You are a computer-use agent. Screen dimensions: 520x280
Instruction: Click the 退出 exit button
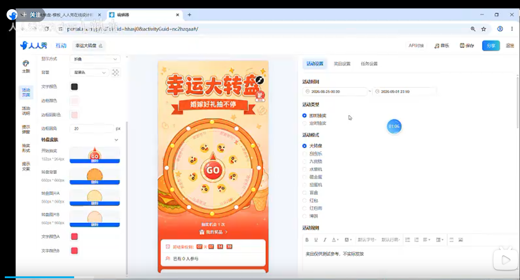pyautogui.click(x=510, y=46)
